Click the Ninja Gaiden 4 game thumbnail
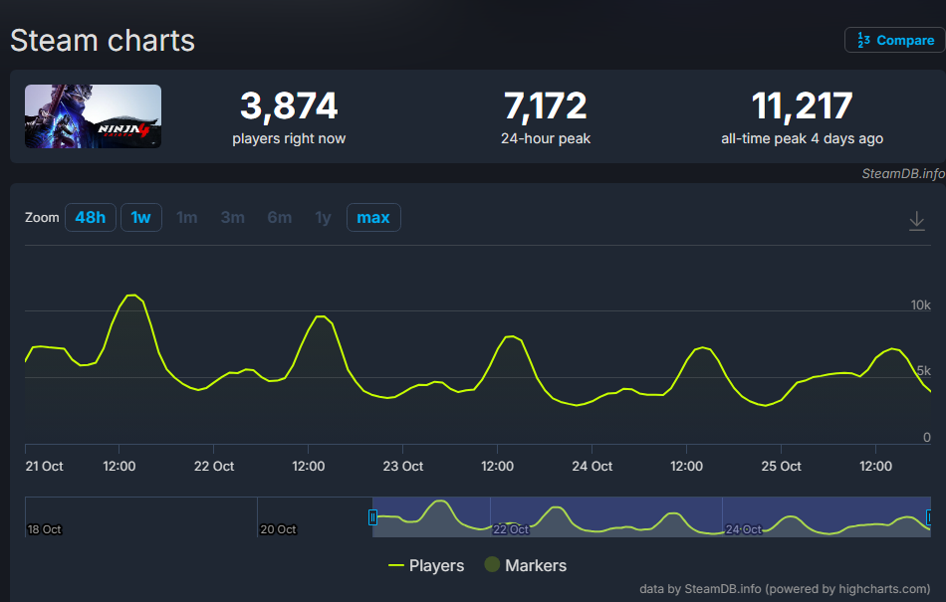The height and width of the screenshot is (602, 946). [x=93, y=116]
